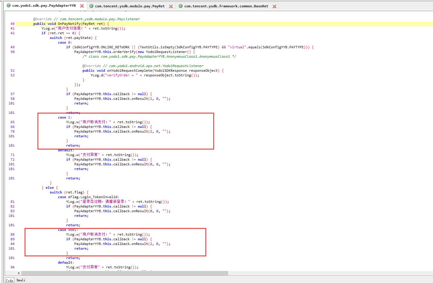Click the class icon on PayRet tab
The width and height of the screenshot is (433, 283).
click(x=91, y=6)
